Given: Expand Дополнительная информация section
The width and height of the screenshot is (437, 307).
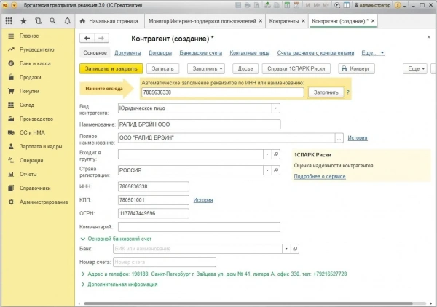Looking at the screenshot, I should (x=83, y=284).
